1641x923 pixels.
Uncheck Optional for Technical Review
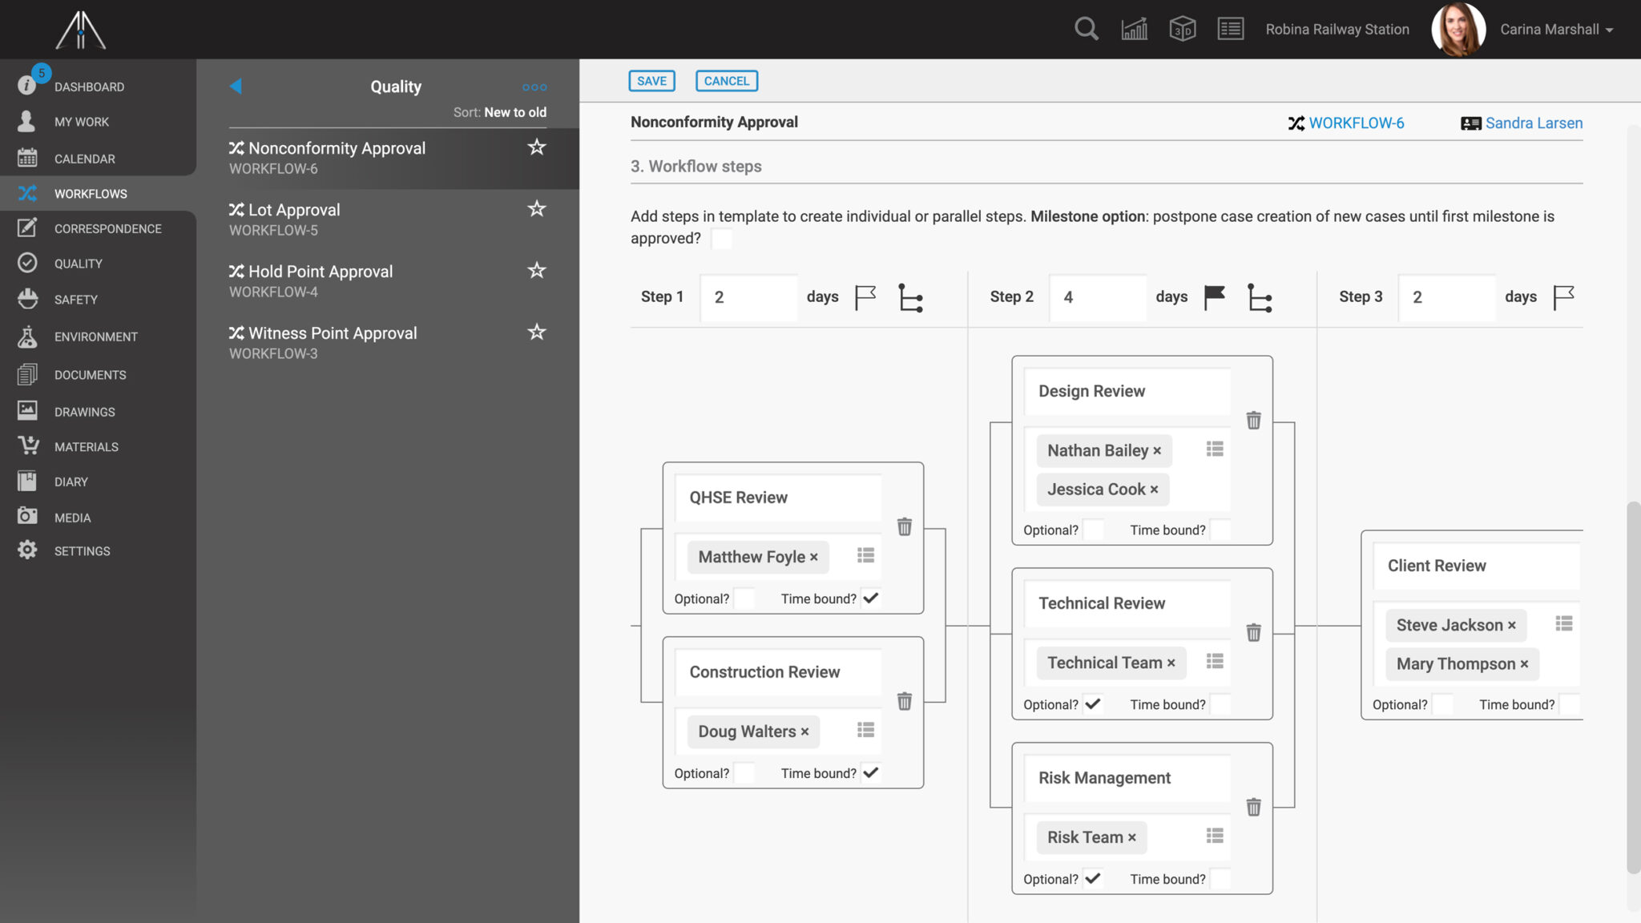pos(1093,704)
